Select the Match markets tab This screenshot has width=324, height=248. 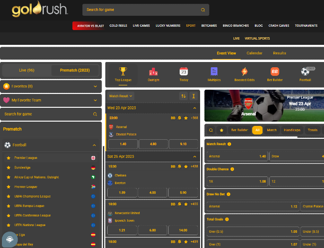272,130
